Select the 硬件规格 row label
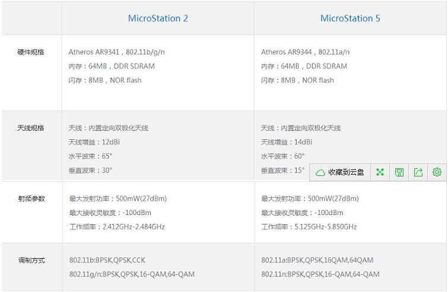This screenshot has height=292, width=448. coord(31,52)
